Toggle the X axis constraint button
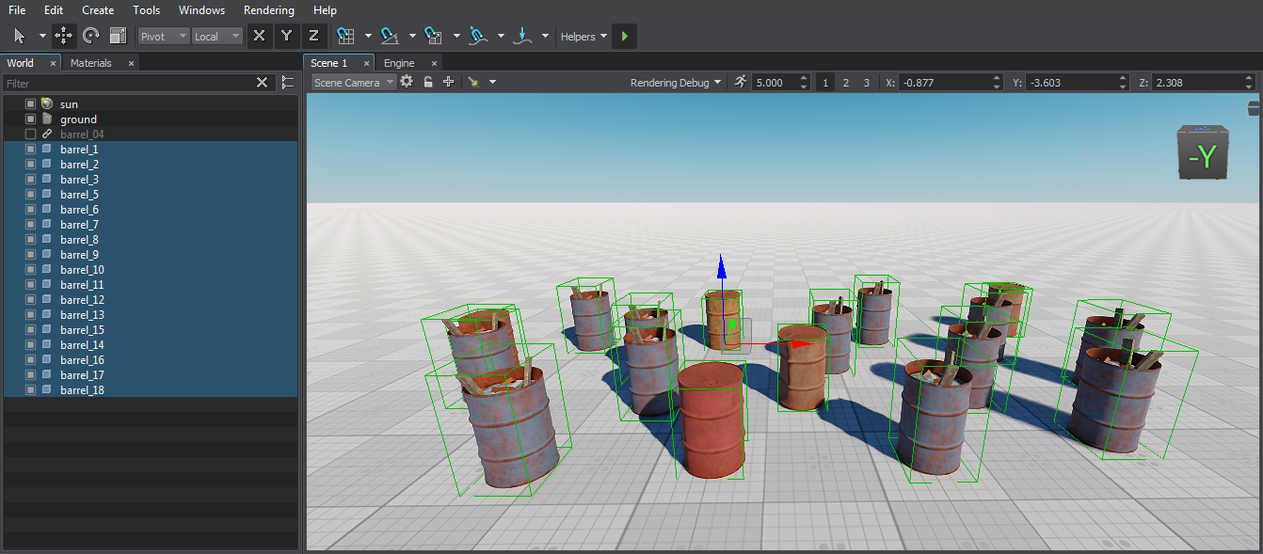This screenshot has height=554, width=1263. pyautogui.click(x=259, y=36)
